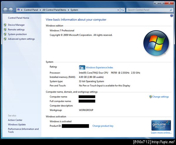The image size is (176, 145).
Task: Open Windows Update under See also
Action: tap(17, 124)
